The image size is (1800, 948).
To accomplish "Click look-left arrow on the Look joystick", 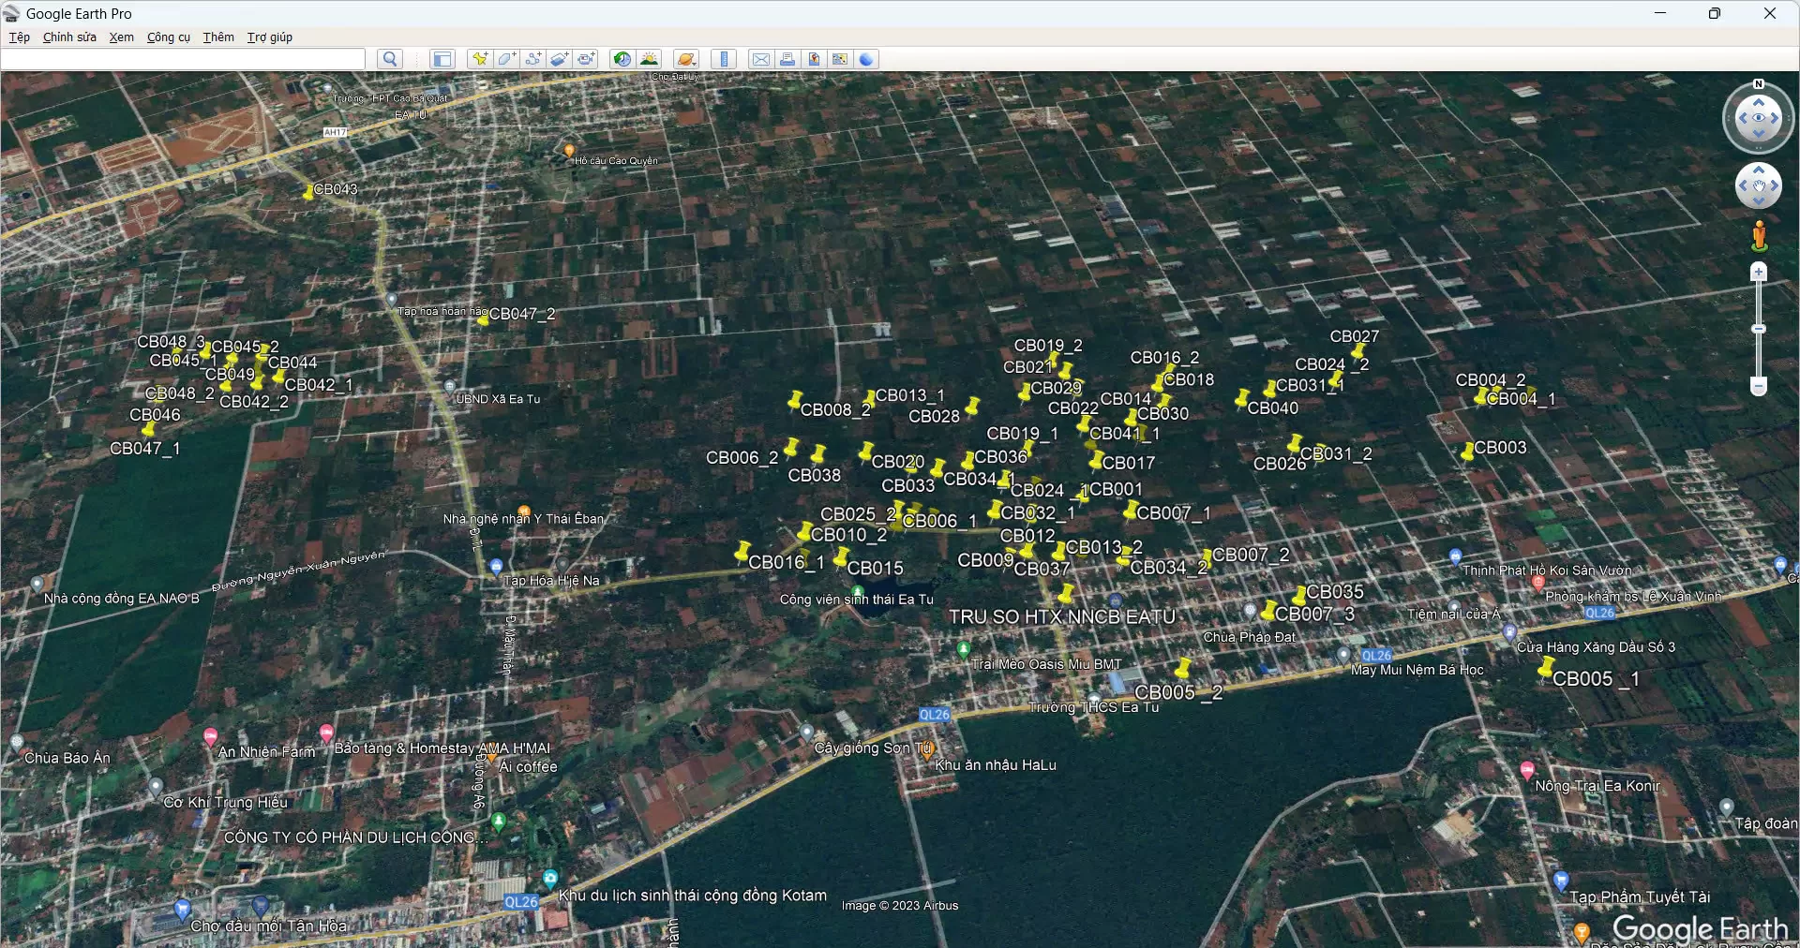I will 1742,118.
